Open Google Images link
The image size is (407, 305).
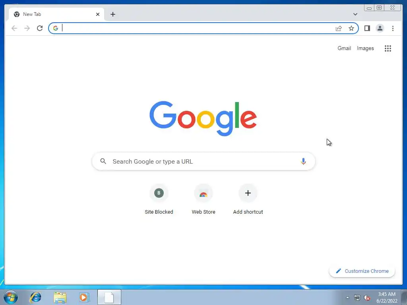[365, 48]
